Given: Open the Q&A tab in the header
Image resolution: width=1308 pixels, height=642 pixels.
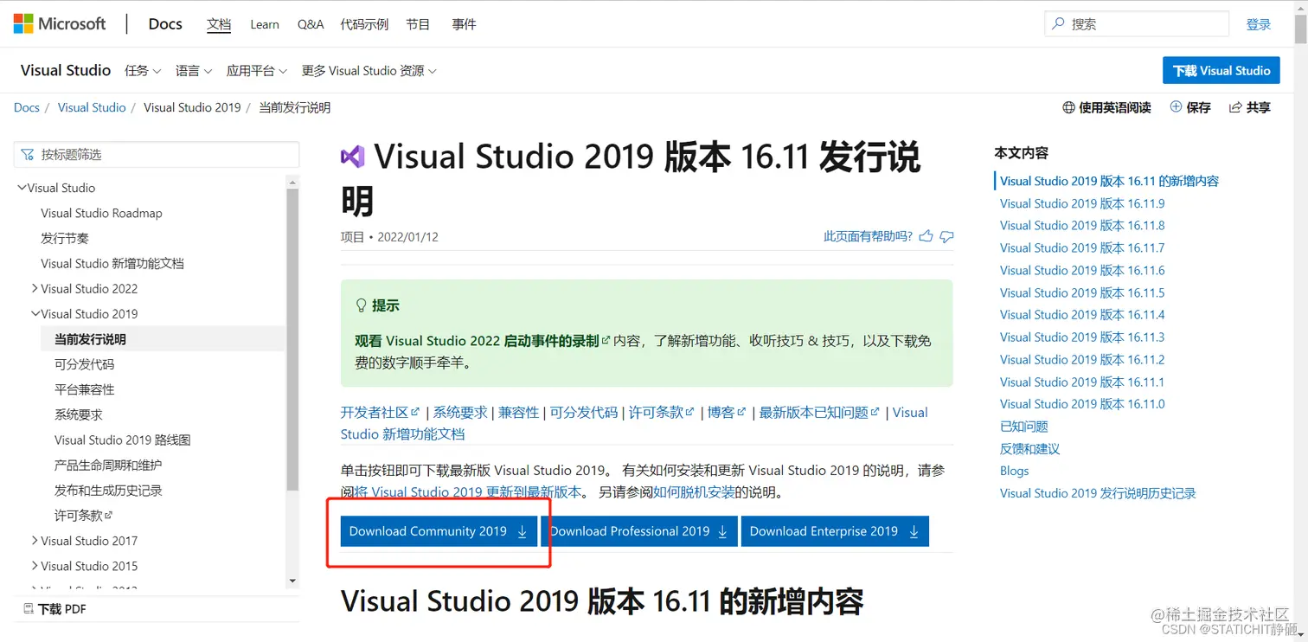Looking at the screenshot, I should pyautogui.click(x=311, y=24).
